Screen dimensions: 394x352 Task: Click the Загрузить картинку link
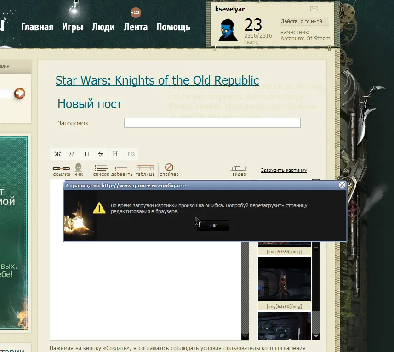point(284,170)
